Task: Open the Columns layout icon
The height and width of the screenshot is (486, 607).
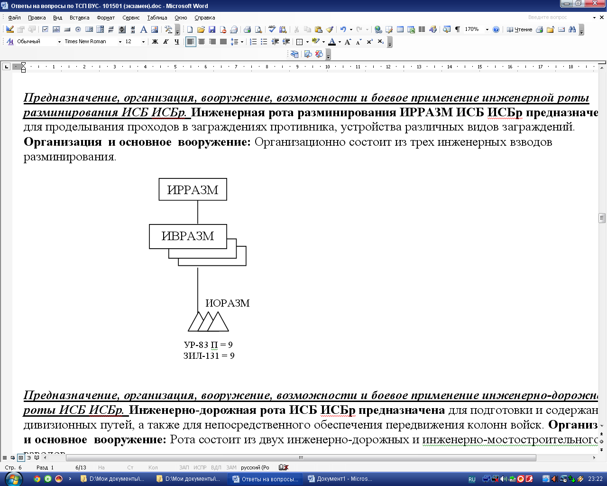Action: tap(422, 29)
